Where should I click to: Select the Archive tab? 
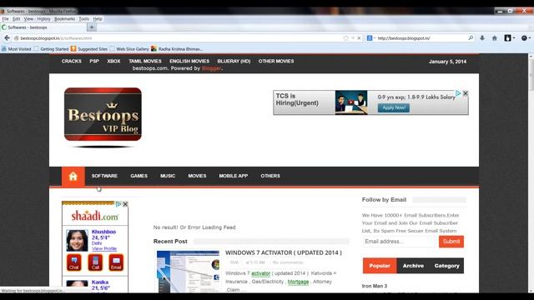(413, 266)
